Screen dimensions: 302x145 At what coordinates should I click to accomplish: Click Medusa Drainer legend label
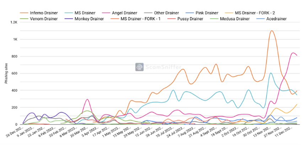pyautogui.click(x=235, y=19)
